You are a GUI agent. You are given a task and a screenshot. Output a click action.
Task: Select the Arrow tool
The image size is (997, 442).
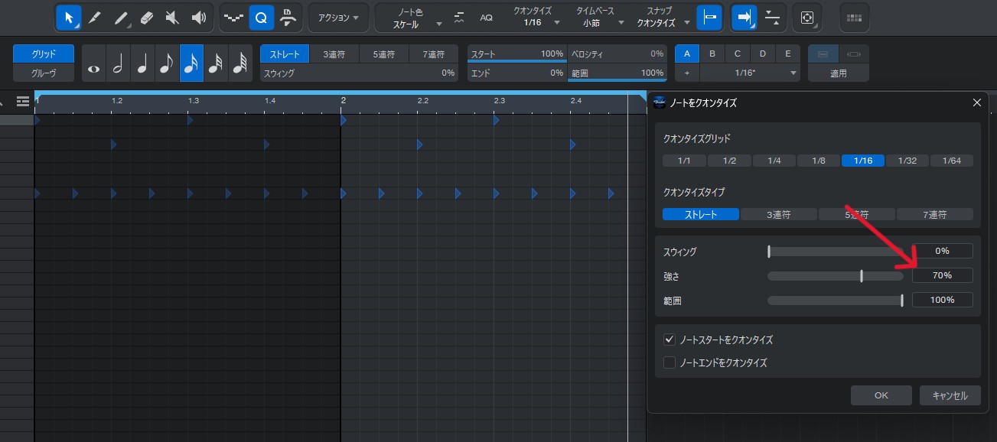click(x=69, y=18)
